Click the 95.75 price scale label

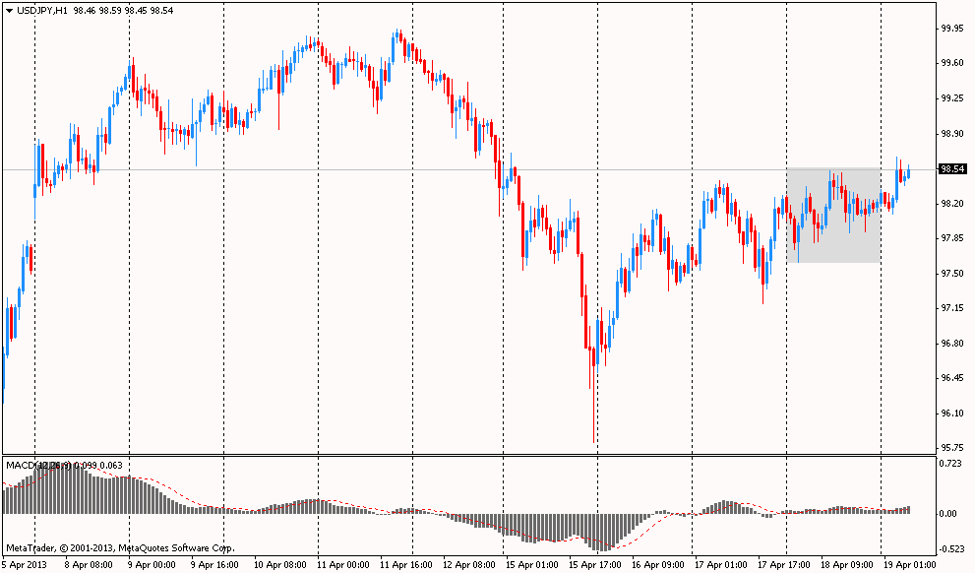point(951,448)
